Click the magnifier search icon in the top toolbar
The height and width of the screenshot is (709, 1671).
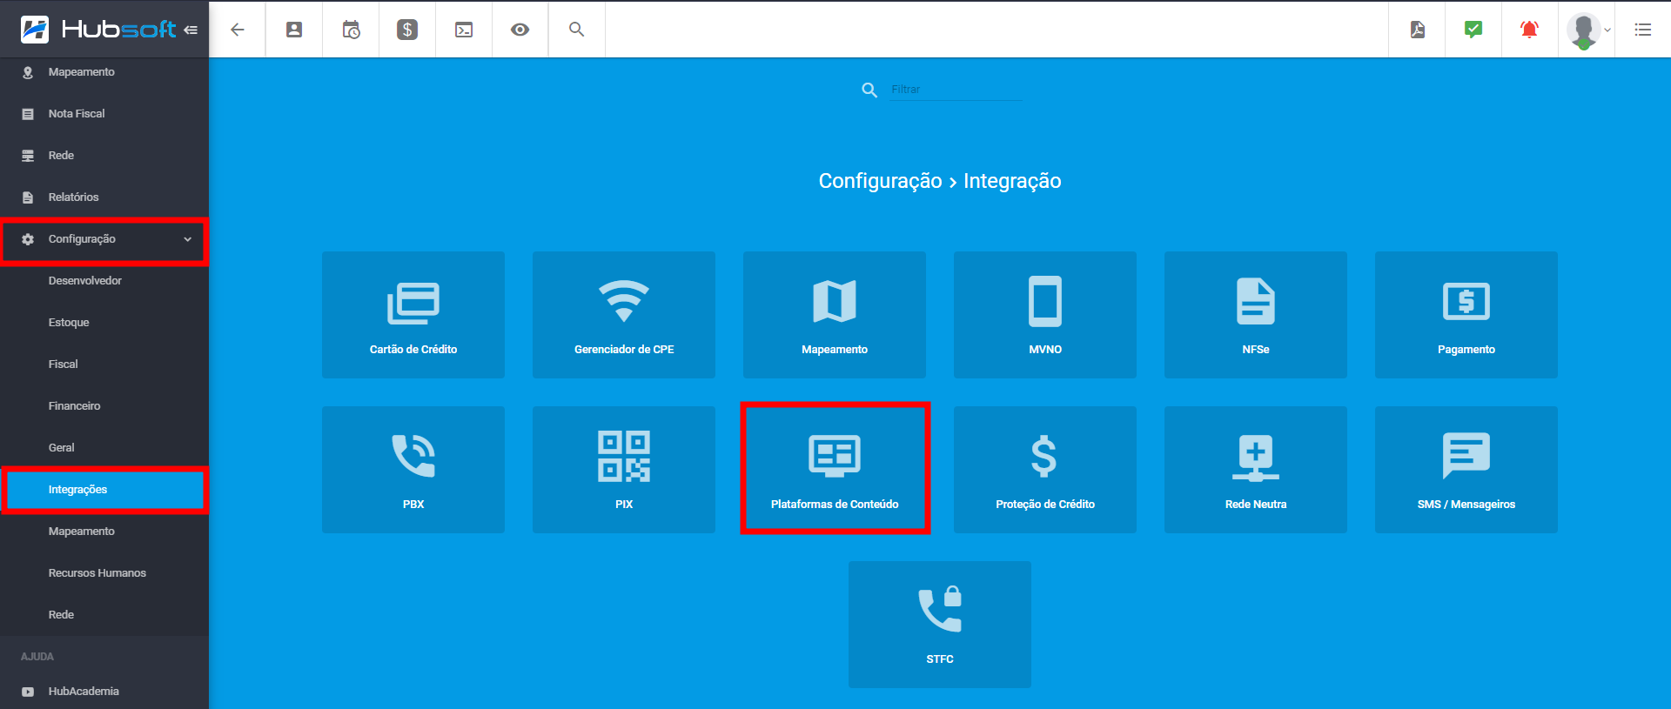click(x=576, y=30)
